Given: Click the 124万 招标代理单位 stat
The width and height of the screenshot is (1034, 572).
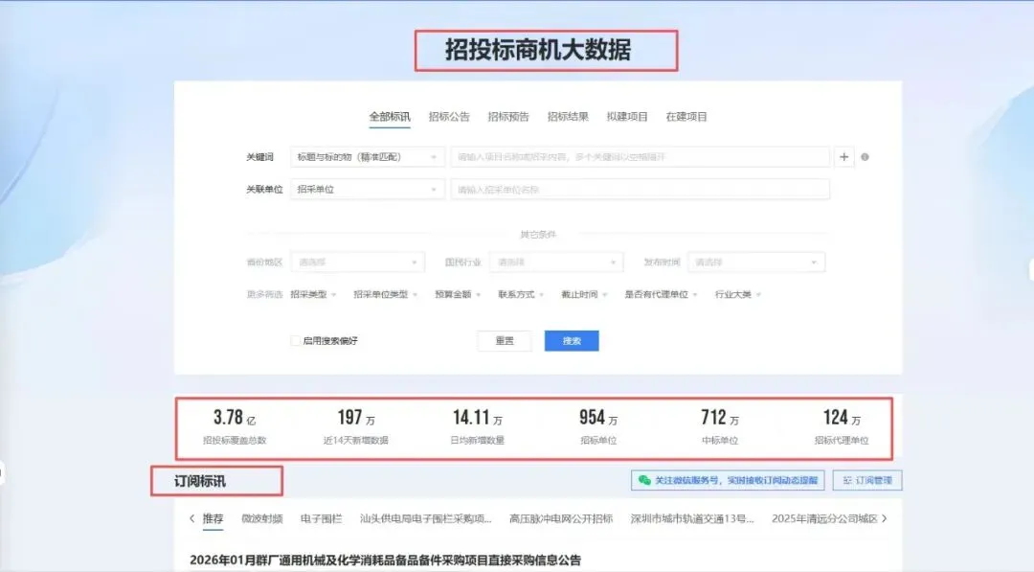Looking at the screenshot, I should (842, 427).
